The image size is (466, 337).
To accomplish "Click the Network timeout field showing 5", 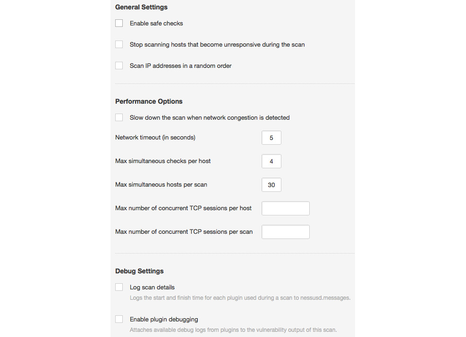I will 271,138.
